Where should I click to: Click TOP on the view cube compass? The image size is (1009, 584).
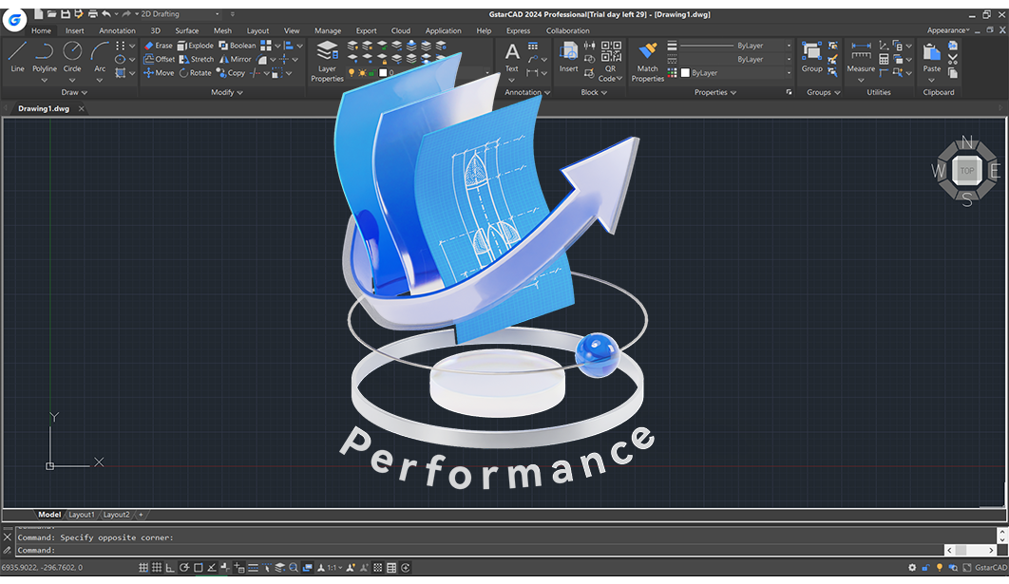[966, 171]
